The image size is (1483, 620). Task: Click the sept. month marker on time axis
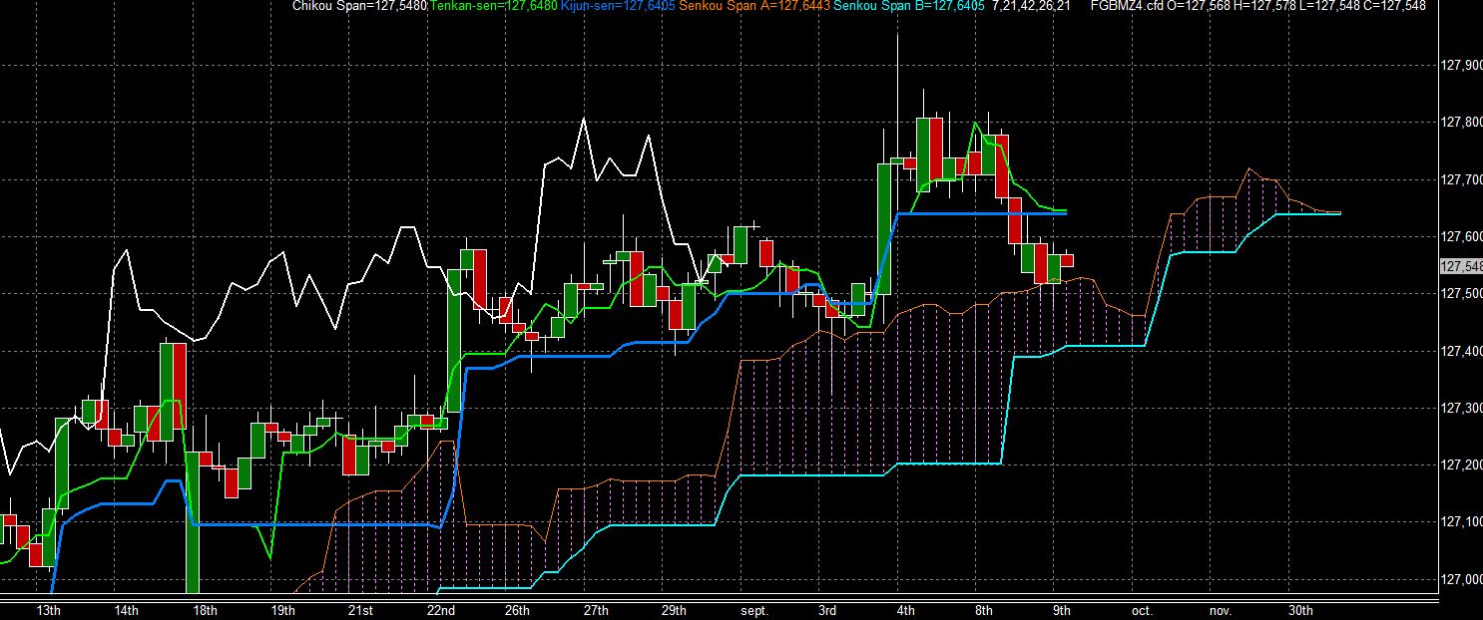753,610
